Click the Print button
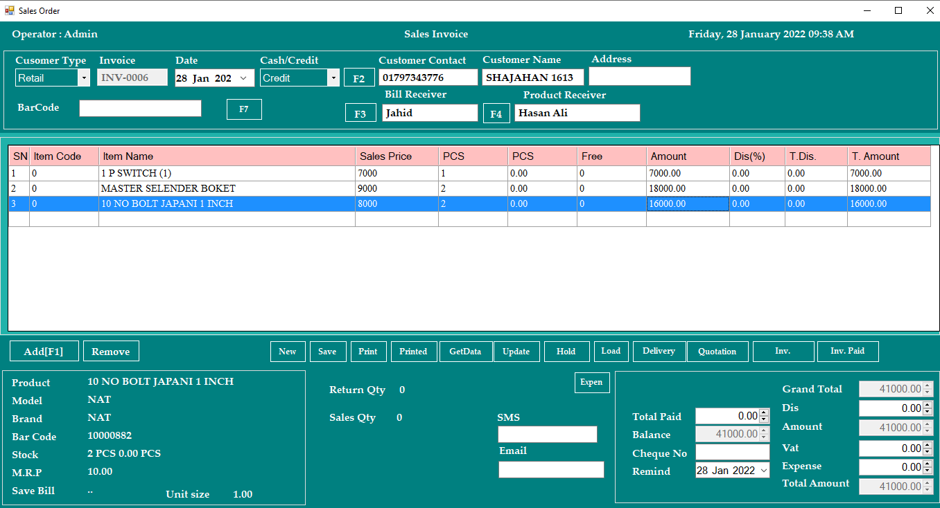 [x=368, y=352]
